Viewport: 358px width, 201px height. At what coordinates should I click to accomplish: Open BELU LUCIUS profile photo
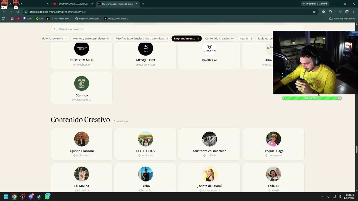coord(146,139)
